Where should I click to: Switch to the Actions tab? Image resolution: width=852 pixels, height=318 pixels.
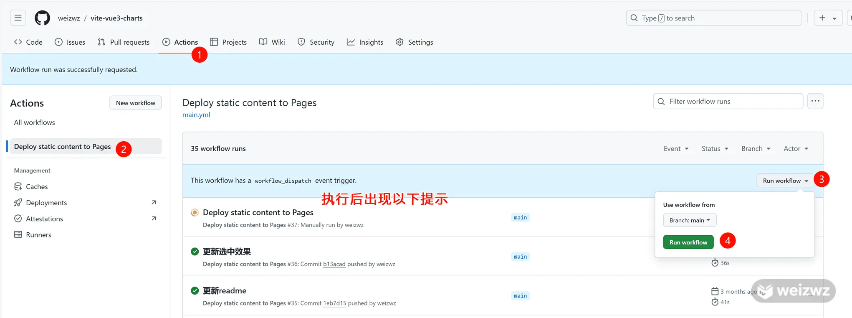click(180, 42)
